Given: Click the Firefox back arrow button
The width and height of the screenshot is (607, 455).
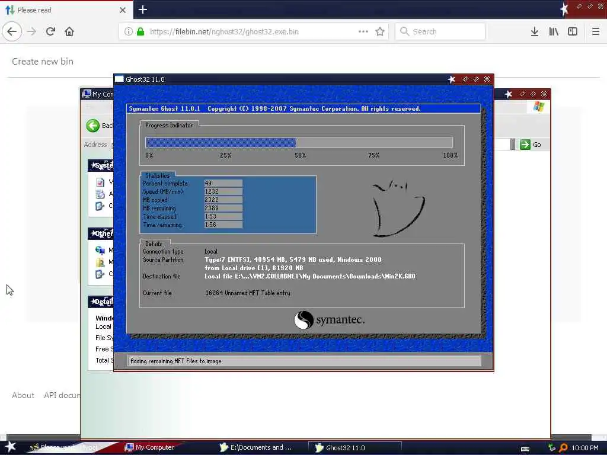Looking at the screenshot, I should pos(12,31).
